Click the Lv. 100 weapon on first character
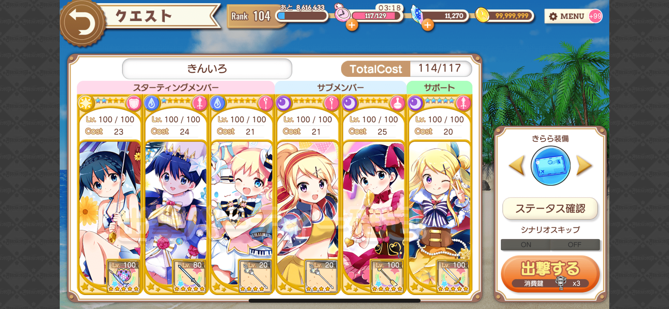 (123, 276)
